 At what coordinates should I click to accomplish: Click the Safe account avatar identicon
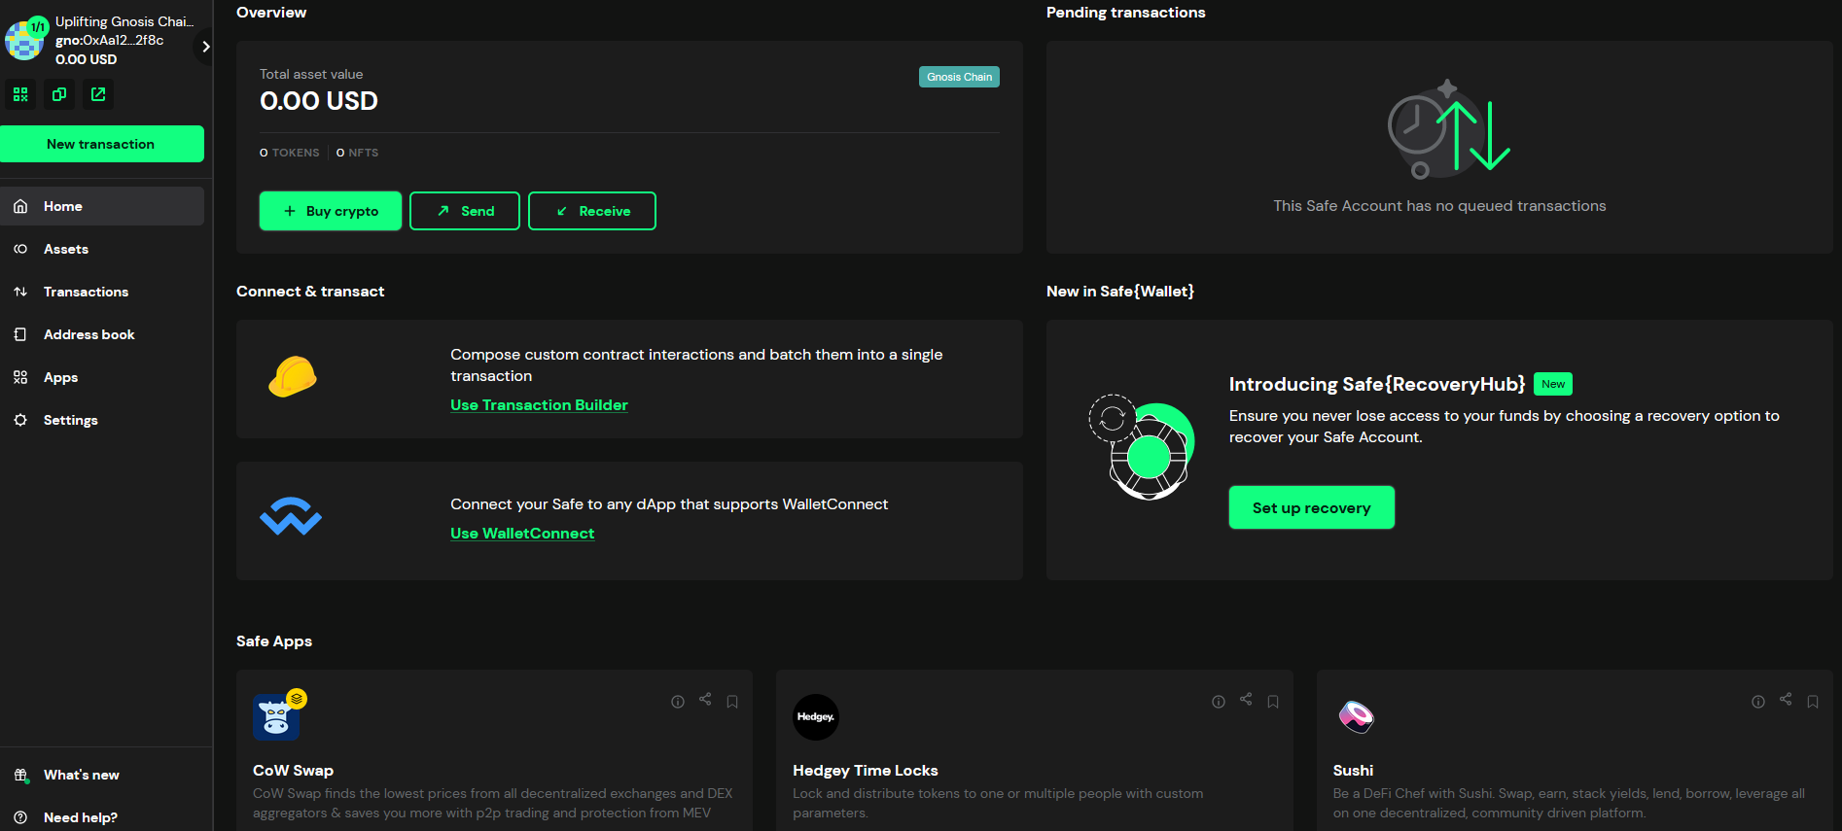[x=23, y=41]
